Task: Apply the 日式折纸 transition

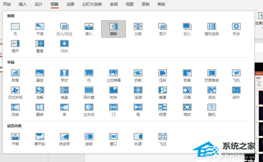Action: [x=15, y=93]
